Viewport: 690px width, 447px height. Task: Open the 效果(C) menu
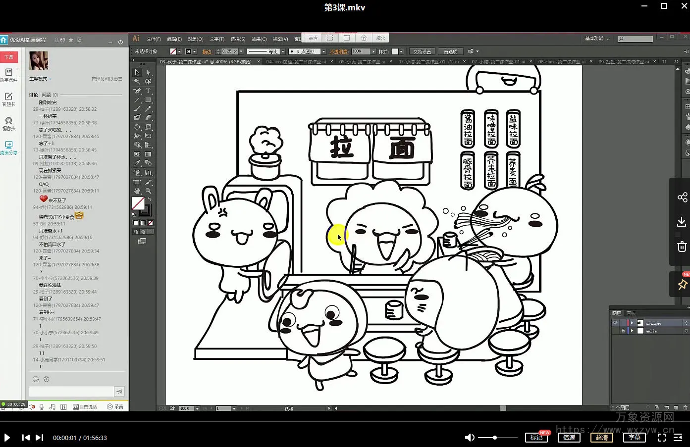[259, 39]
